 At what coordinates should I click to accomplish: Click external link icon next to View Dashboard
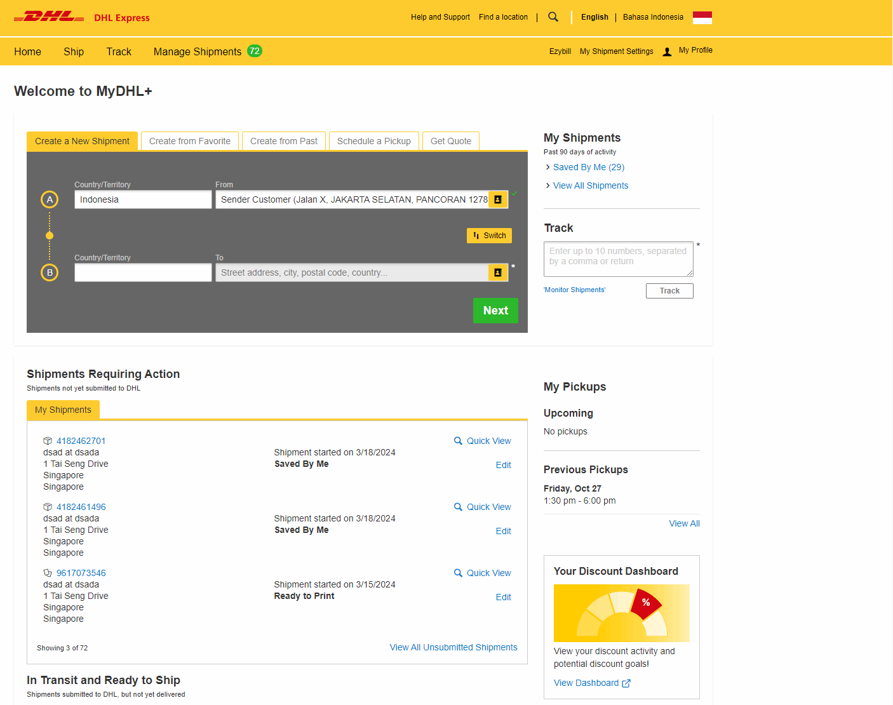626,683
